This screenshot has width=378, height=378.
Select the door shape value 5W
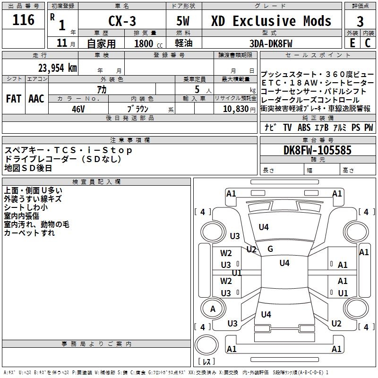point(183,21)
